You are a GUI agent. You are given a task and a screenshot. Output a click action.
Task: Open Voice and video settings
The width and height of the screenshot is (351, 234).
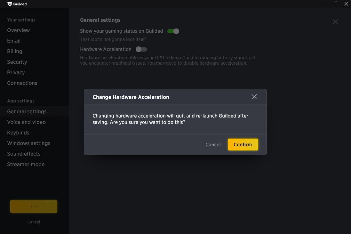tap(27, 122)
